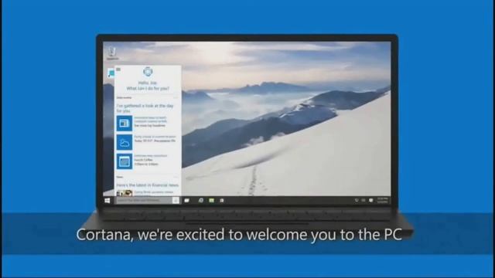Open Task View icon on taskbar
Viewport: 495px width, 278px height.
pyautogui.click(x=187, y=201)
